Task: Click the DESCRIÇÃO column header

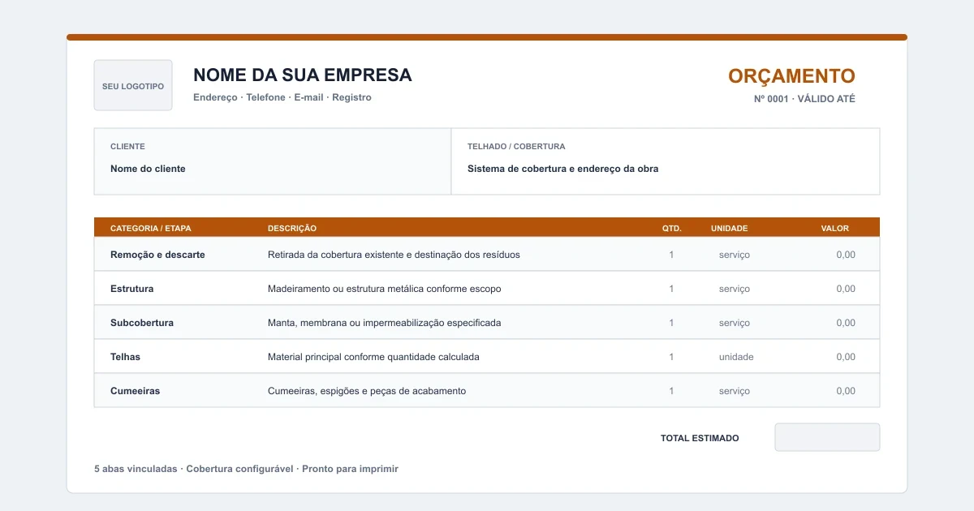Action: point(292,229)
